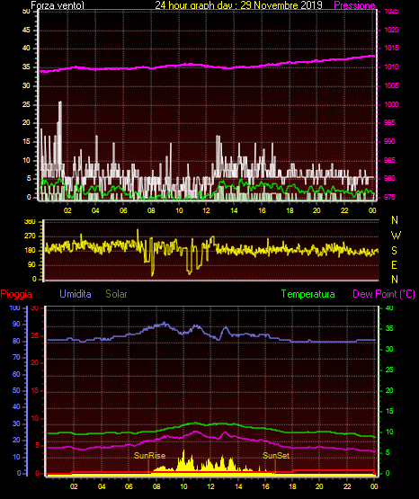Select the Umidita legend label
419x499 pixels.
pyautogui.click(x=76, y=293)
